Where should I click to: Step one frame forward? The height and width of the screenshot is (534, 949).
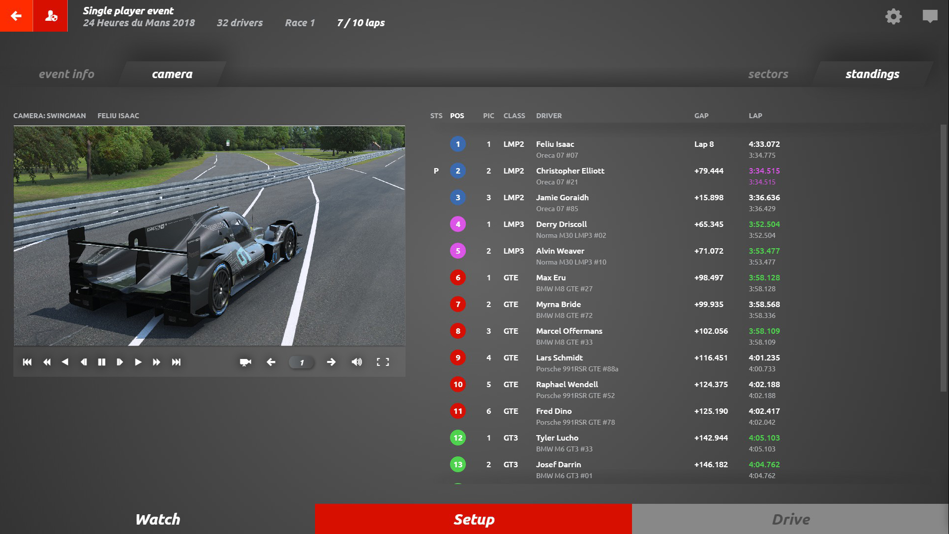coord(120,362)
